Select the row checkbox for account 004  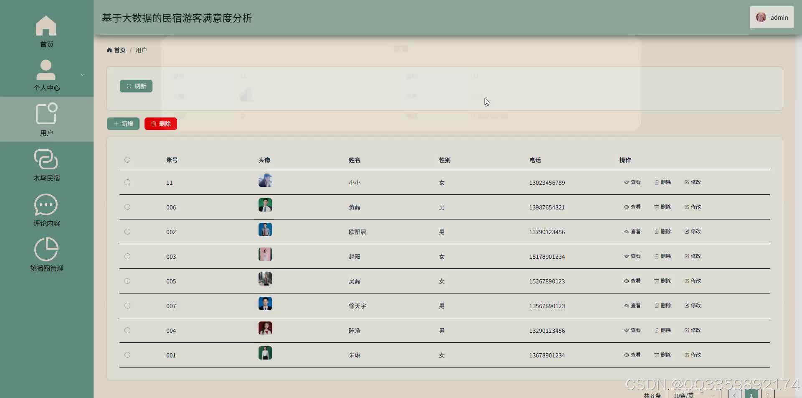tap(127, 330)
